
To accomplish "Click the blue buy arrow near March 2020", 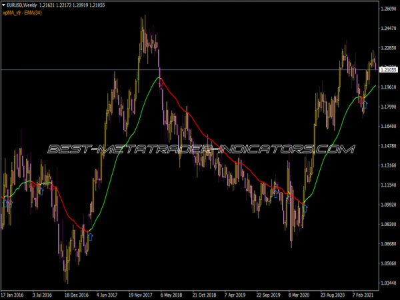I will click(305, 209).
